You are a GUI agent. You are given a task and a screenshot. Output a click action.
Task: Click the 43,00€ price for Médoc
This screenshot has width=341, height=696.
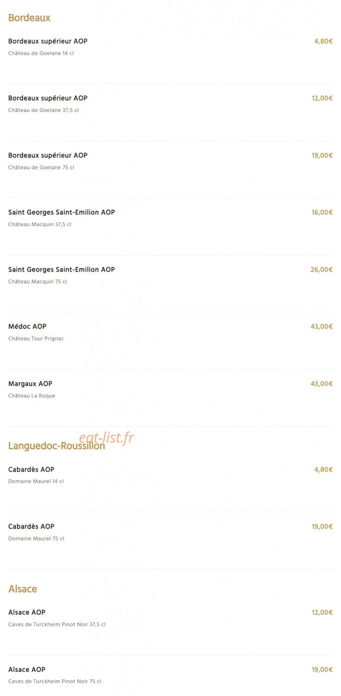(322, 327)
